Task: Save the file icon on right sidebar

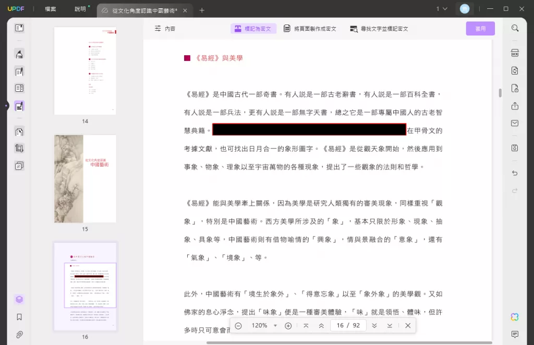Action: pos(515,148)
